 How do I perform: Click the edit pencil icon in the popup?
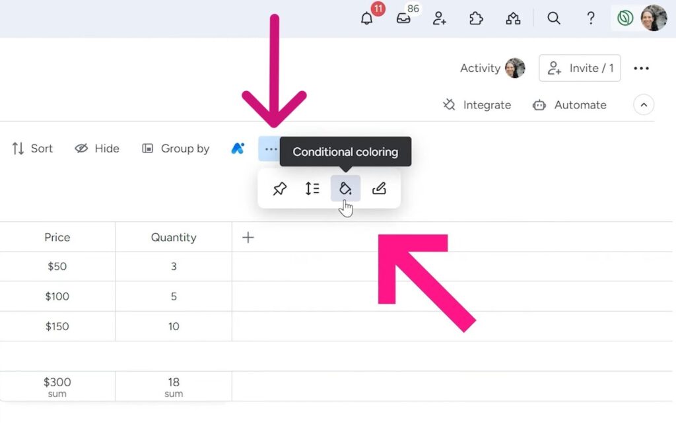click(379, 188)
